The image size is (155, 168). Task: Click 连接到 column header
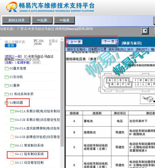coord(97,113)
